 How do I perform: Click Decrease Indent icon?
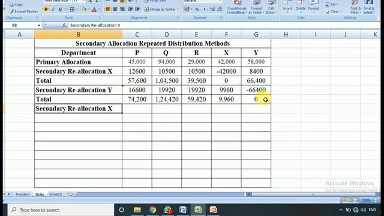click(x=131, y=10)
